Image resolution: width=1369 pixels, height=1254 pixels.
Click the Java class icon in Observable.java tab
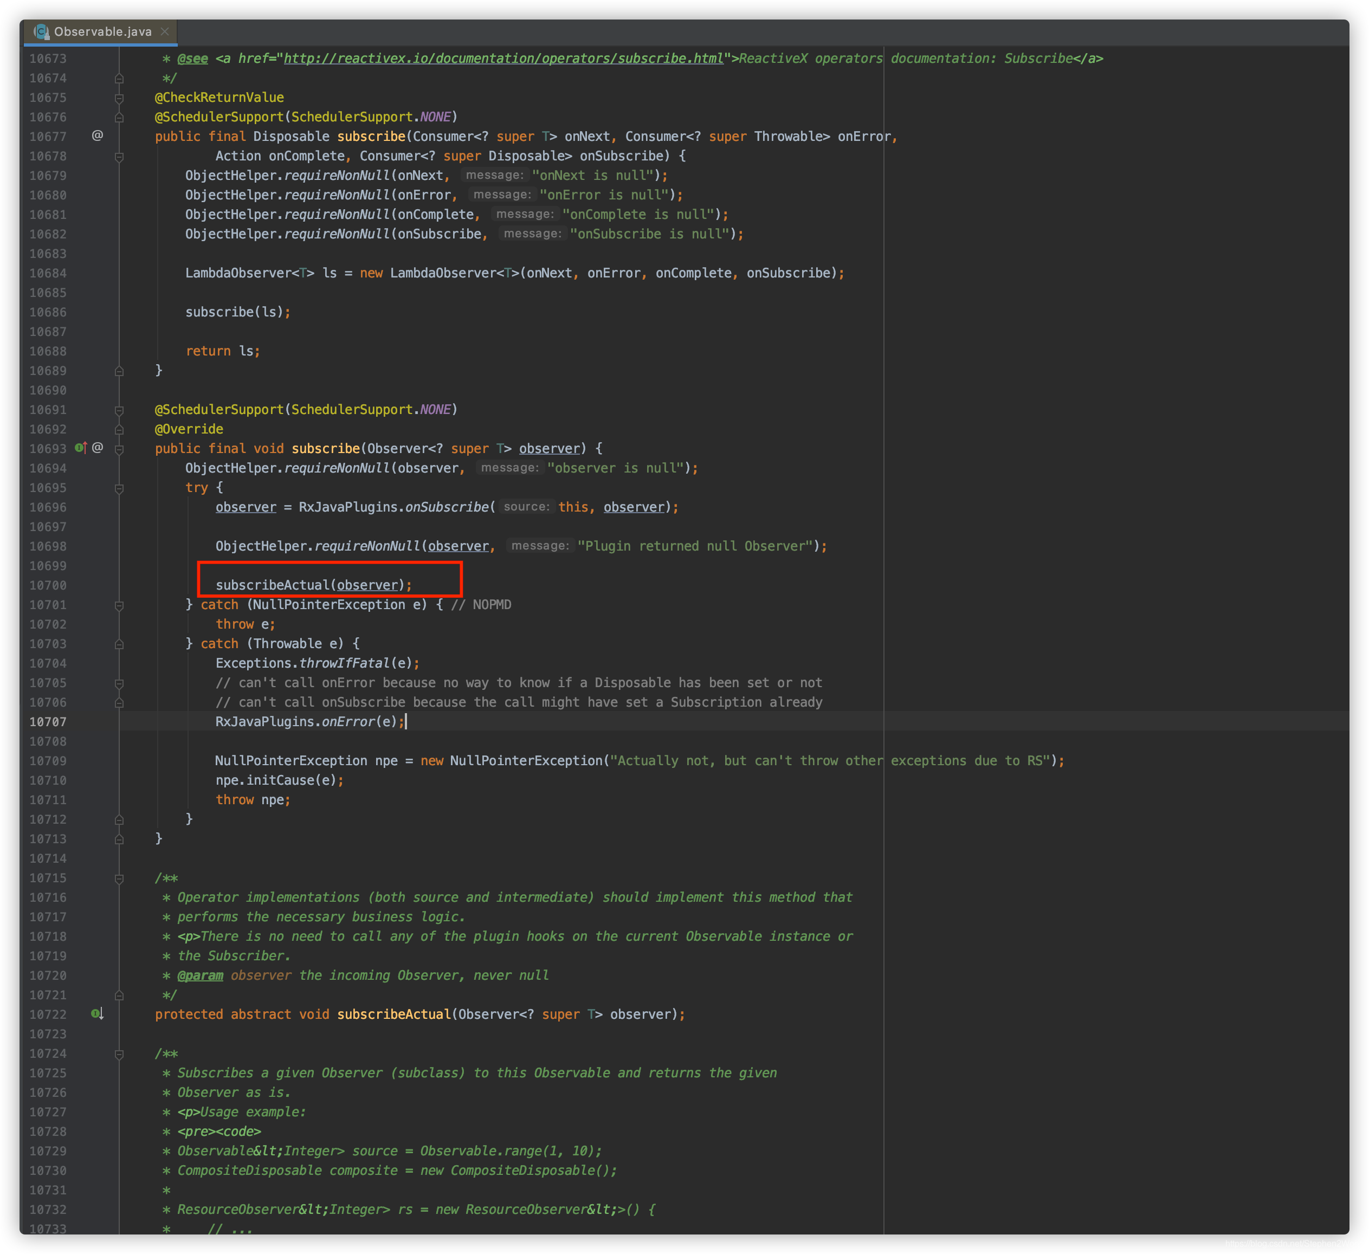pyautogui.click(x=41, y=32)
